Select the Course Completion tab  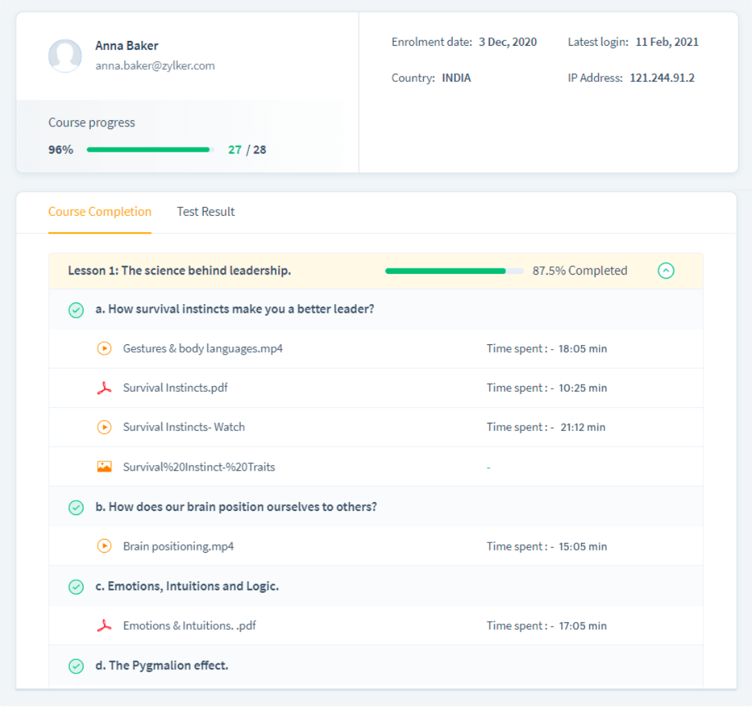point(100,212)
